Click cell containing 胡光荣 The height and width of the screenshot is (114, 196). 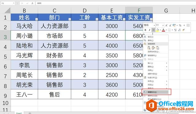pos(24,85)
